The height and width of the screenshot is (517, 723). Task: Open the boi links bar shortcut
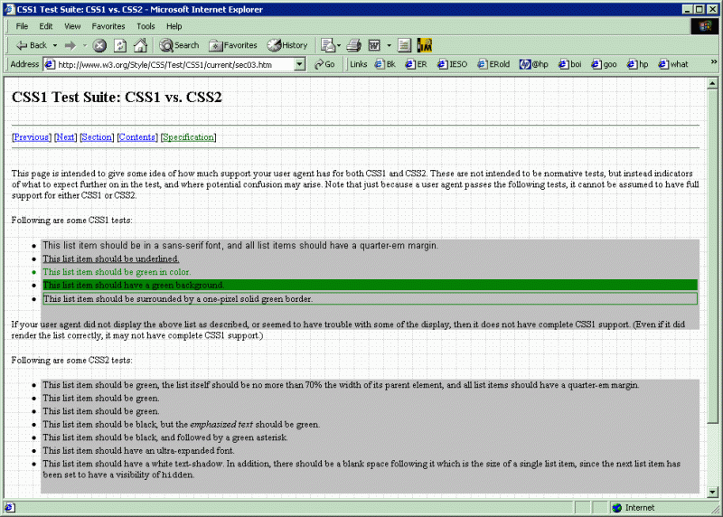570,64
